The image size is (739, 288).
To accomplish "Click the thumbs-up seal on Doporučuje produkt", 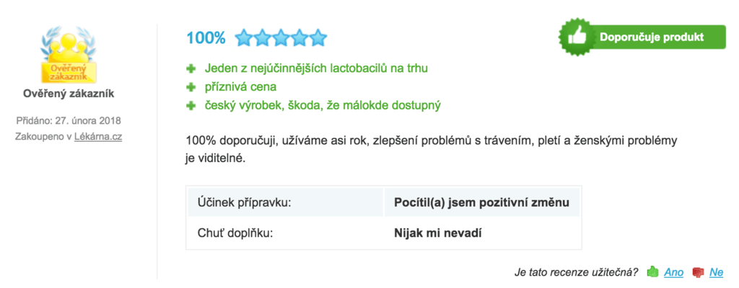I will click(x=577, y=37).
